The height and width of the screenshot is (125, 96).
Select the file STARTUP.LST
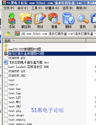(x=15, y=71)
